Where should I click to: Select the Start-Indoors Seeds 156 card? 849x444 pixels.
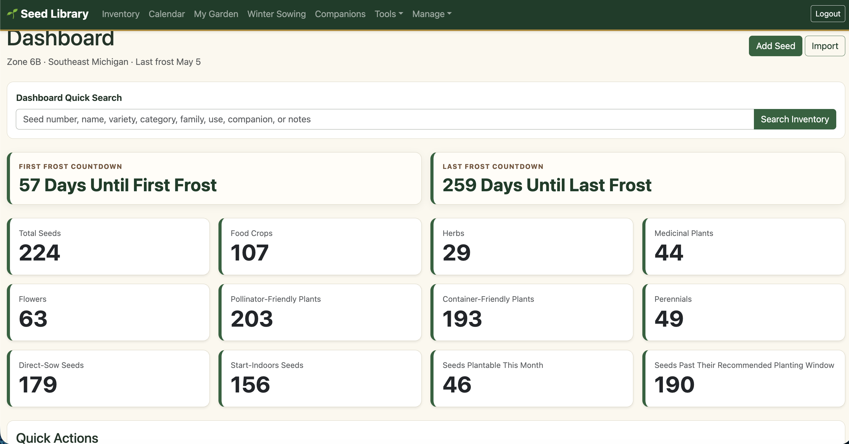coord(320,378)
